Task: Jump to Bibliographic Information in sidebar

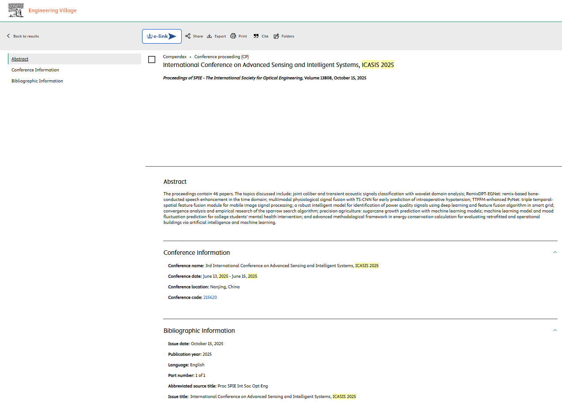Action: [37, 81]
